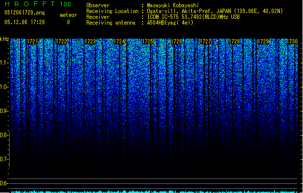Click the Ogata-vill. Akita-Pref. JAPAN location text
Screen dimensions: 303x193
pos(215,11)
